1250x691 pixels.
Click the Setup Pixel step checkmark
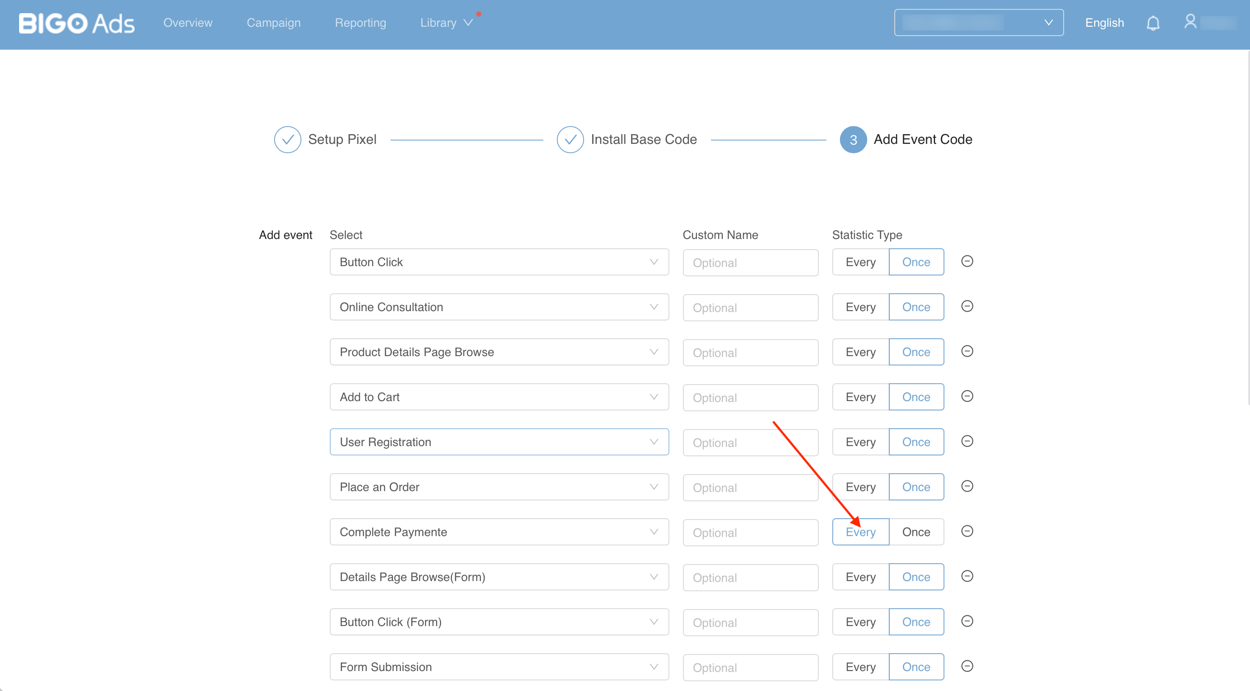point(287,140)
